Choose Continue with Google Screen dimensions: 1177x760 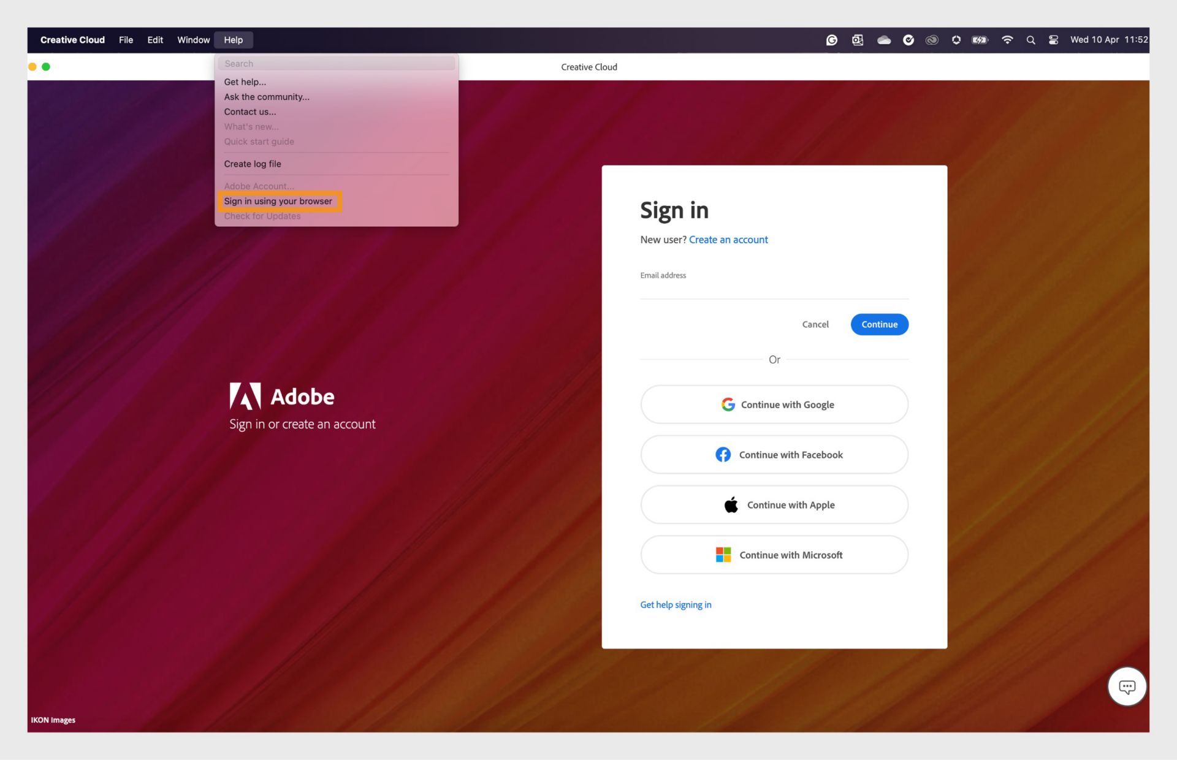[774, 405]
